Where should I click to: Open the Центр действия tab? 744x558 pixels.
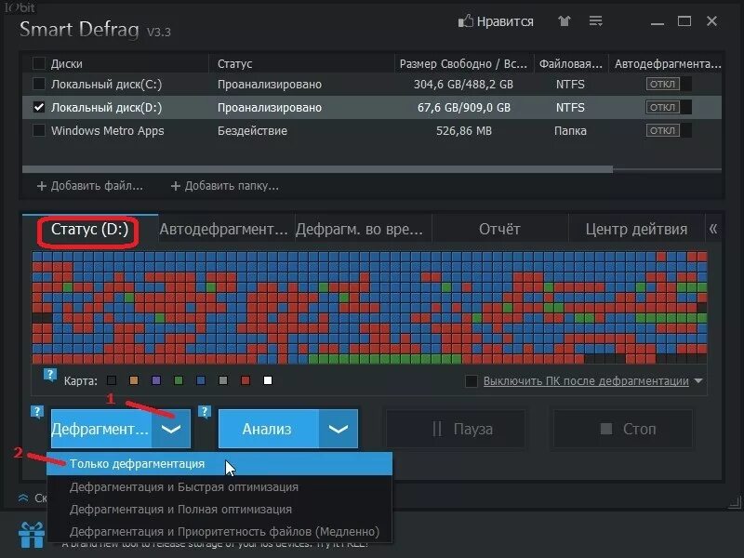[636, 229]
